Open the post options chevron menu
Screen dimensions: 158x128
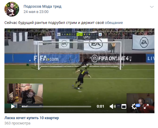tap(152, 7)
